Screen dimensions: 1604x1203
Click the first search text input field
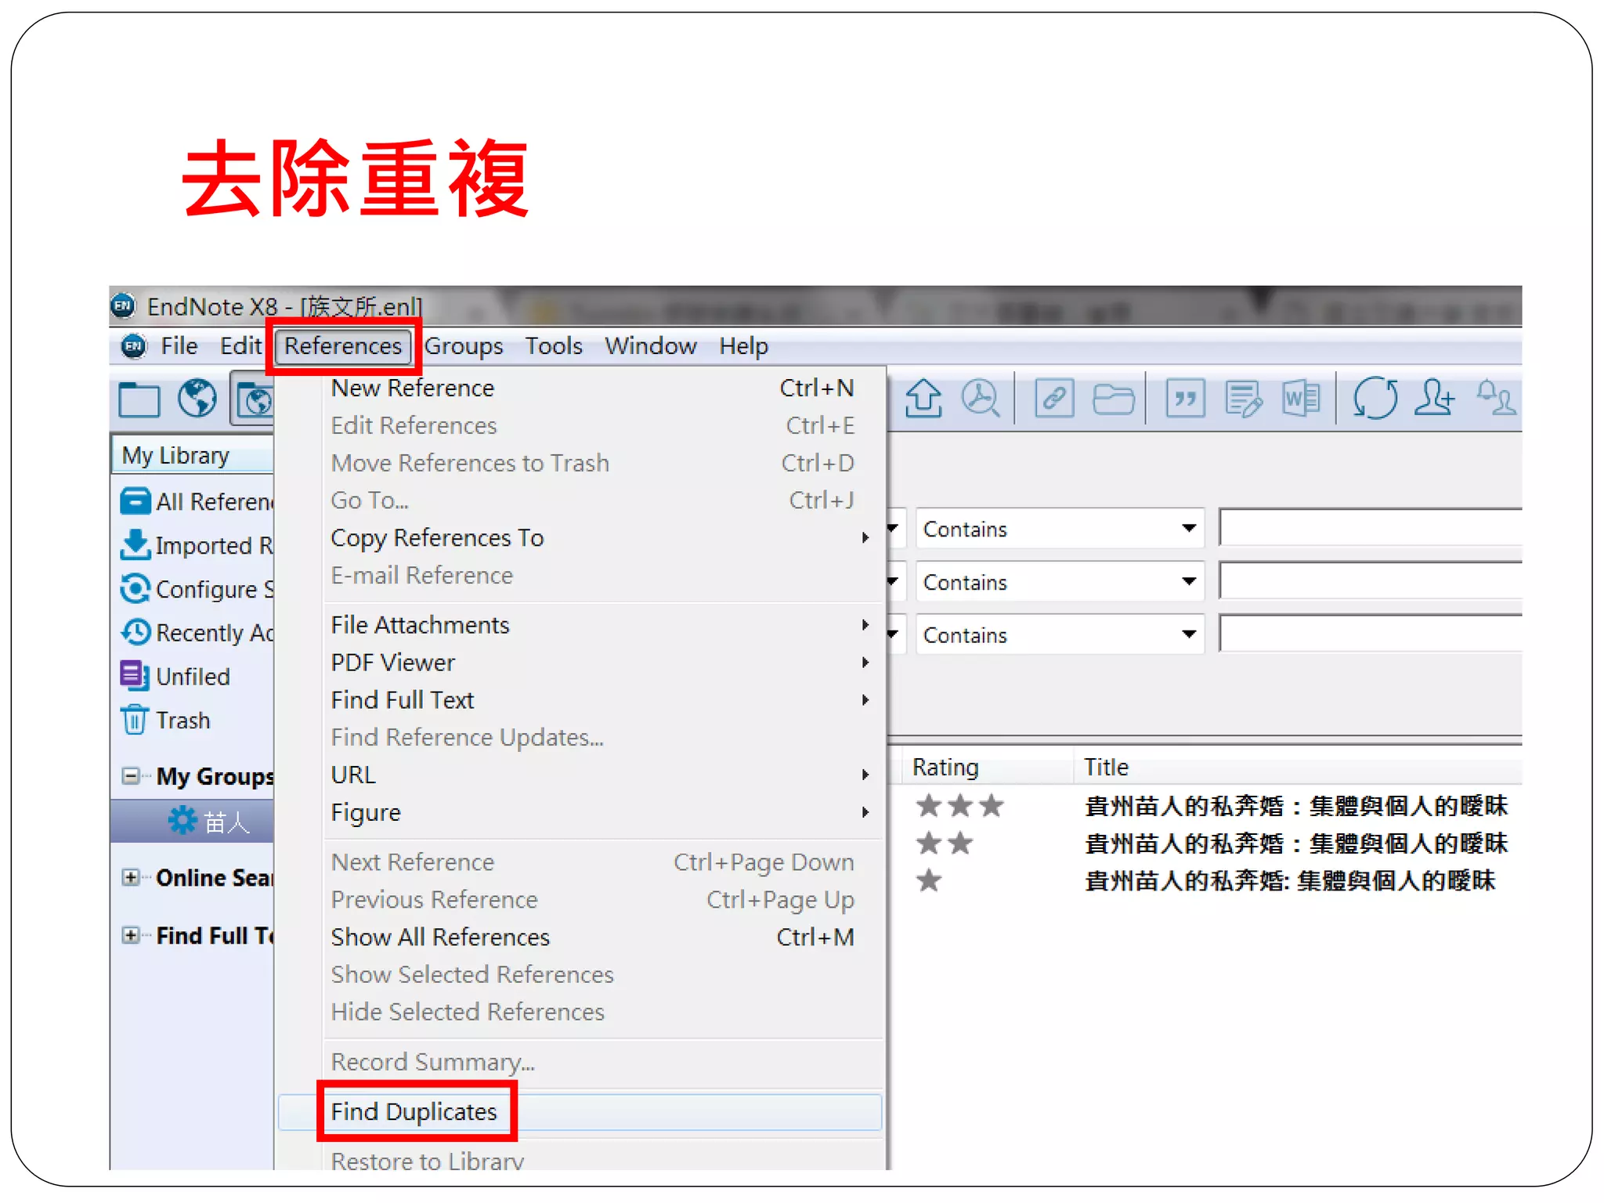1371,528
